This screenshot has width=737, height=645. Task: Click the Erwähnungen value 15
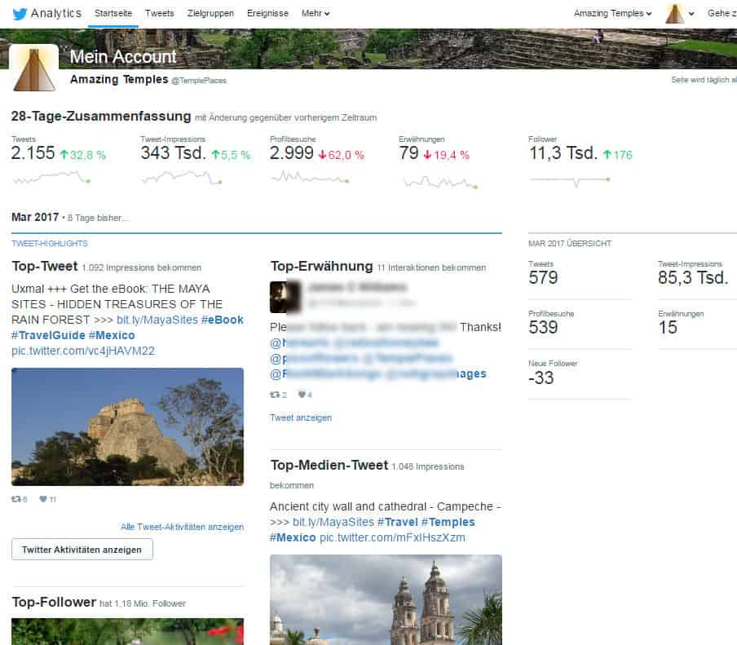click(x=668, y=327)
